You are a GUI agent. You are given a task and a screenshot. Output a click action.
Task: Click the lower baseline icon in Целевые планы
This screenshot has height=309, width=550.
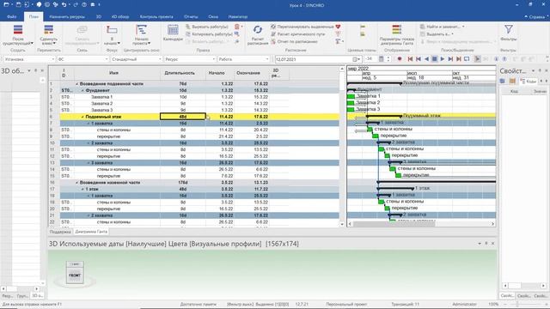pos(363,34)
